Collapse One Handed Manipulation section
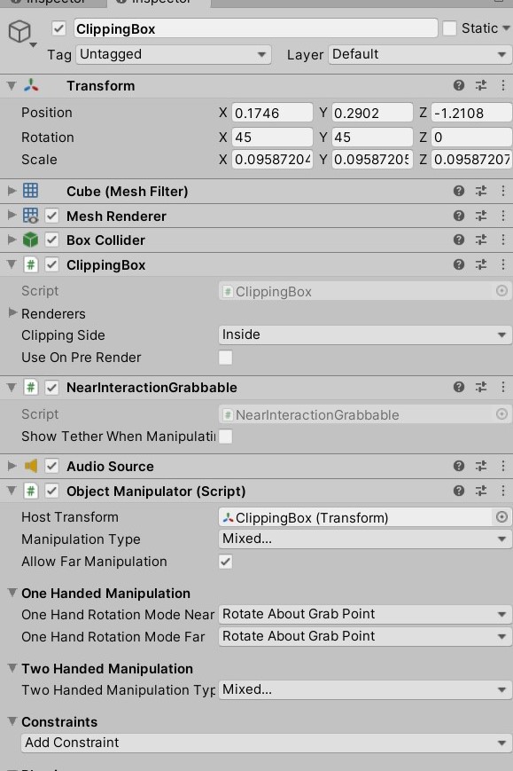The height and width of the screenshot is (771, 513). (12, 593)
